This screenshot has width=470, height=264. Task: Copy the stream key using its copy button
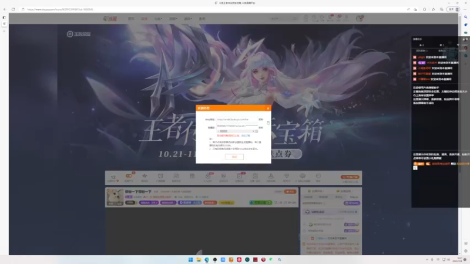(x=261, y=127)
